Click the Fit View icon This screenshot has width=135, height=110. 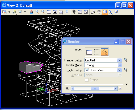pyautogui.click(x=55, y=12)
